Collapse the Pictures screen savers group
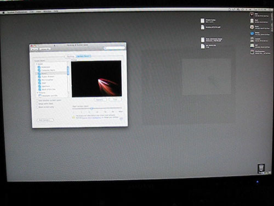274x206 pixels. click(x=37, y=93)
